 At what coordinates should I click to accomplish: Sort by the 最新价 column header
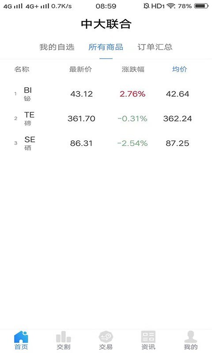[80, 69]
